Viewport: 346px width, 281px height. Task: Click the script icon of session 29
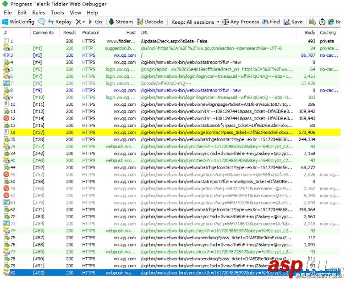[6, 146]
